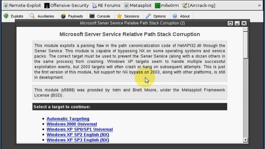Click the About info icon

[x=175, y=16]
